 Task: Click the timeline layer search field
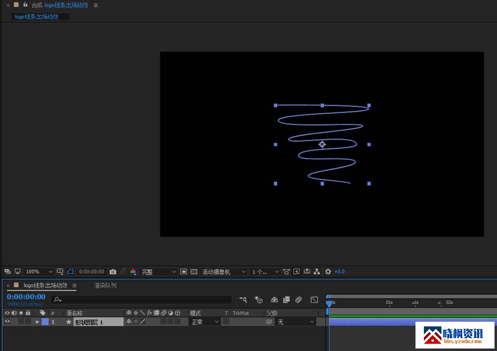[x=141, y=299]
